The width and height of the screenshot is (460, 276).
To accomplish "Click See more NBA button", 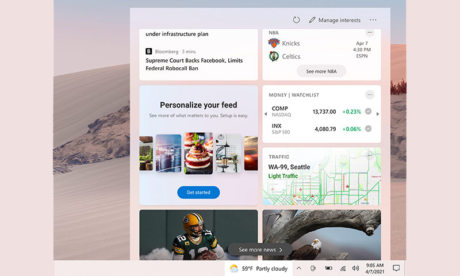I will 321,71.
